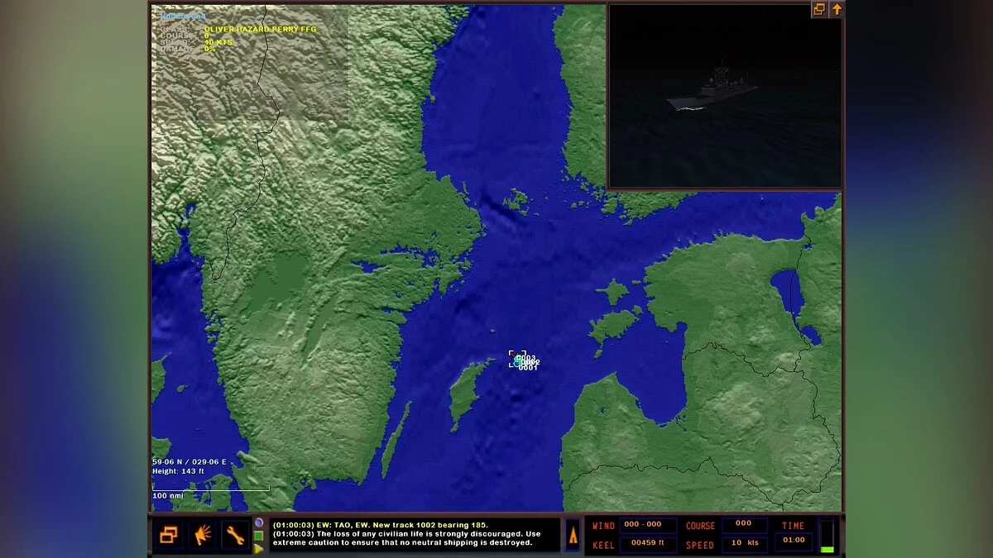
Task: Select track 0003 on the map
Action: click(x=526, y=357)
